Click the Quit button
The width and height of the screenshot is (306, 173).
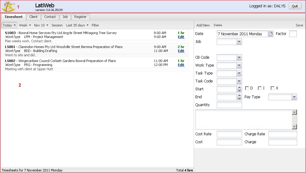coord(295,6)
